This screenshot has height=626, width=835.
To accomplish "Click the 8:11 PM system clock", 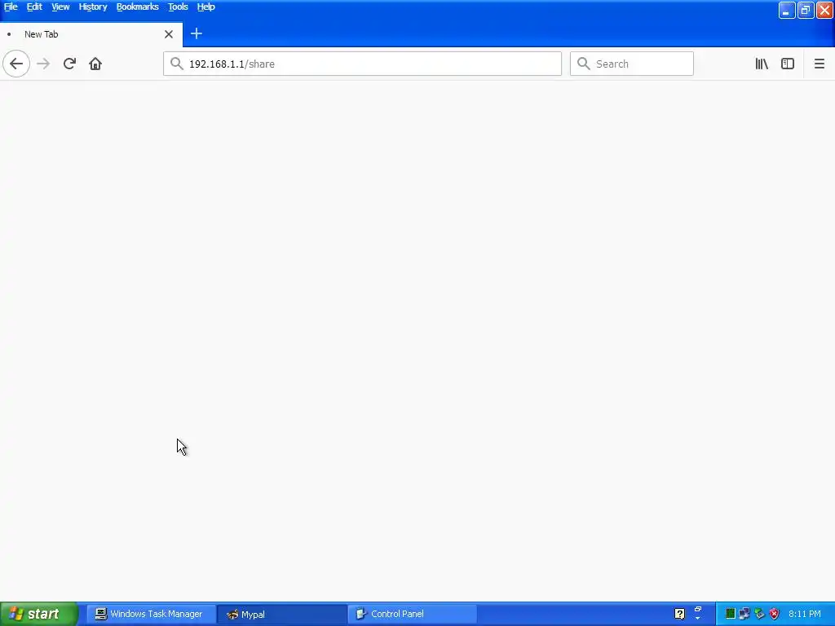I will 805,615.
